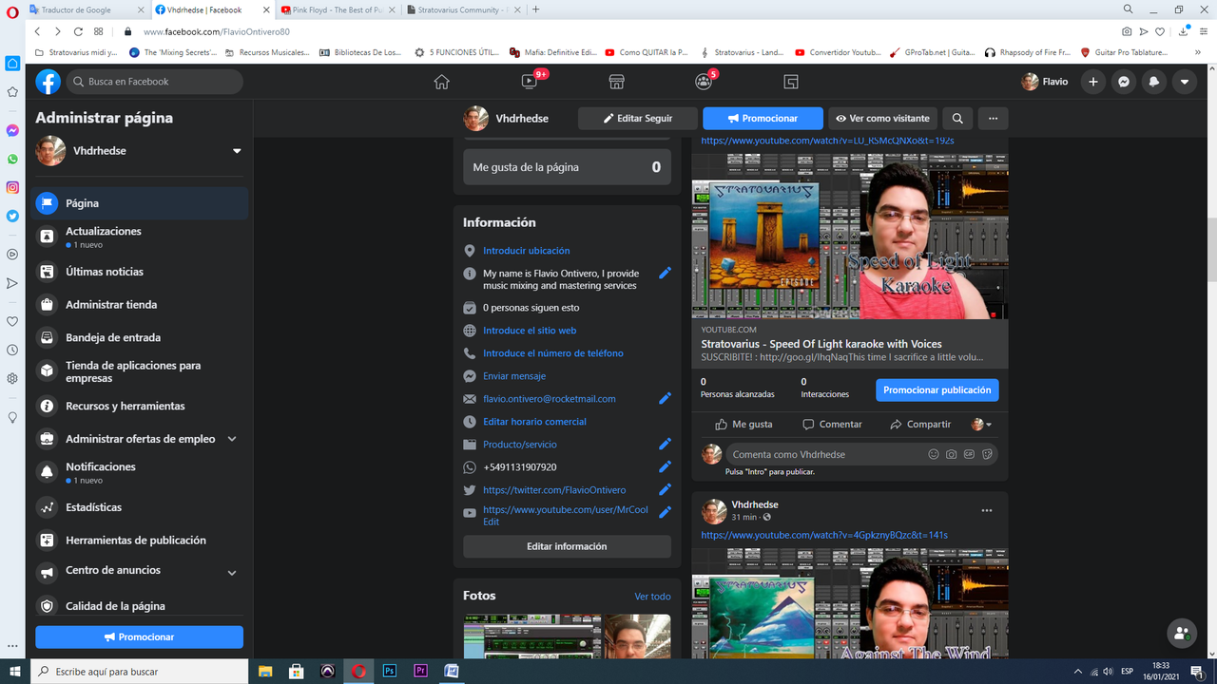1217x684 pixels.
Task: Edit the YouTube link with pencil icon
Action: pyautogui.click(x=665, y=512)
